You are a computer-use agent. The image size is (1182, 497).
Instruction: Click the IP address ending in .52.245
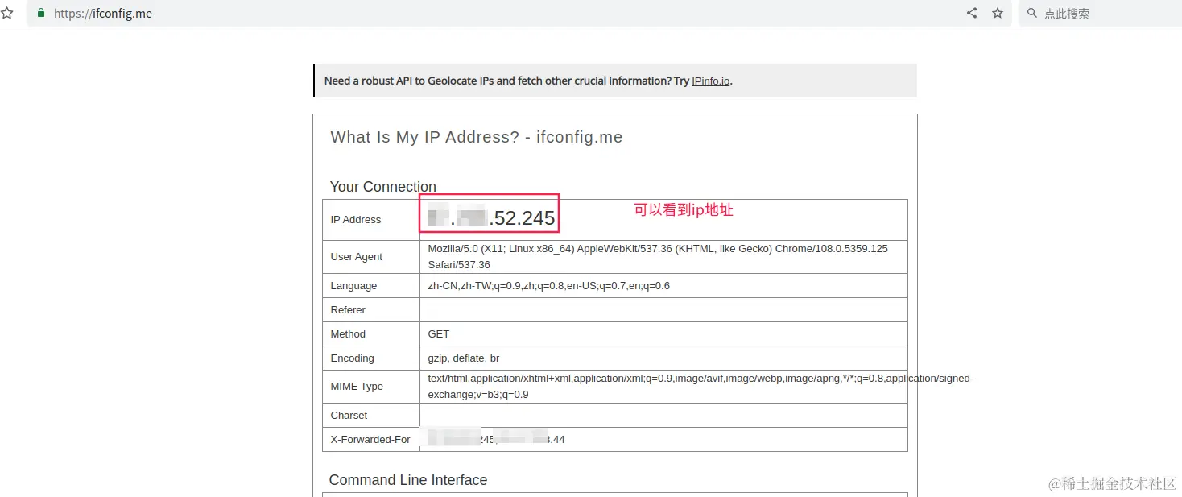click(x=490, y=217)
